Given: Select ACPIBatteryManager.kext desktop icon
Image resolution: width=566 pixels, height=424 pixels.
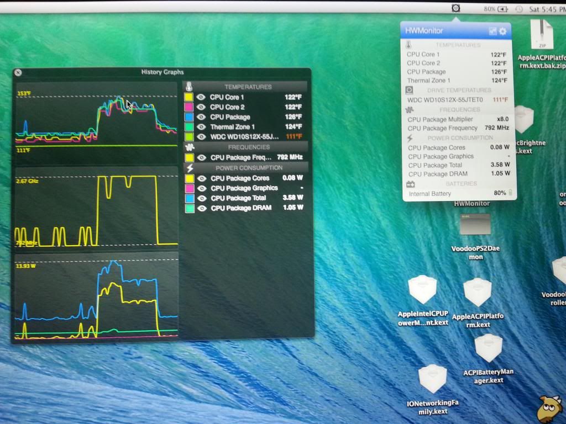Looking at the screenshot, I should click(489, 359).
